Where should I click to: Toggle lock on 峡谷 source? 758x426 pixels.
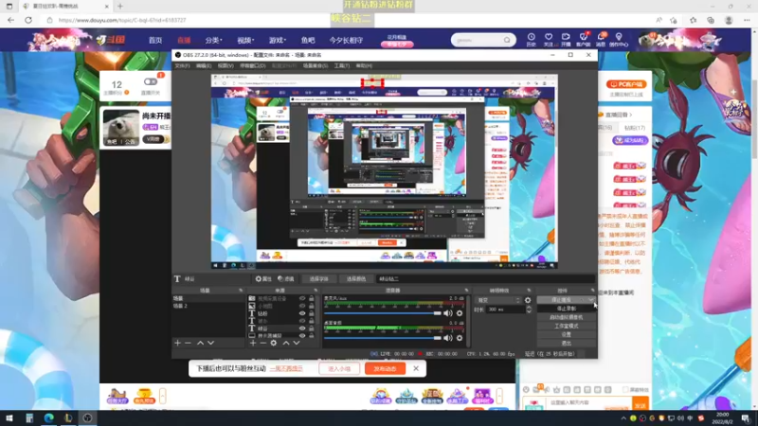(312, 328)
